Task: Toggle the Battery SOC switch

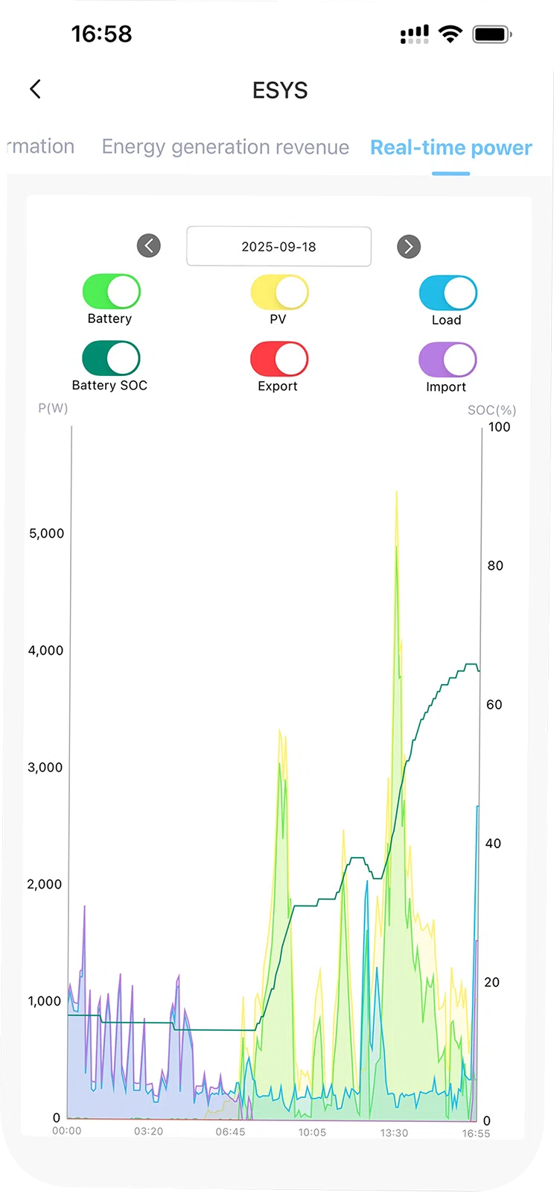Action: click(x=112, y=358)
